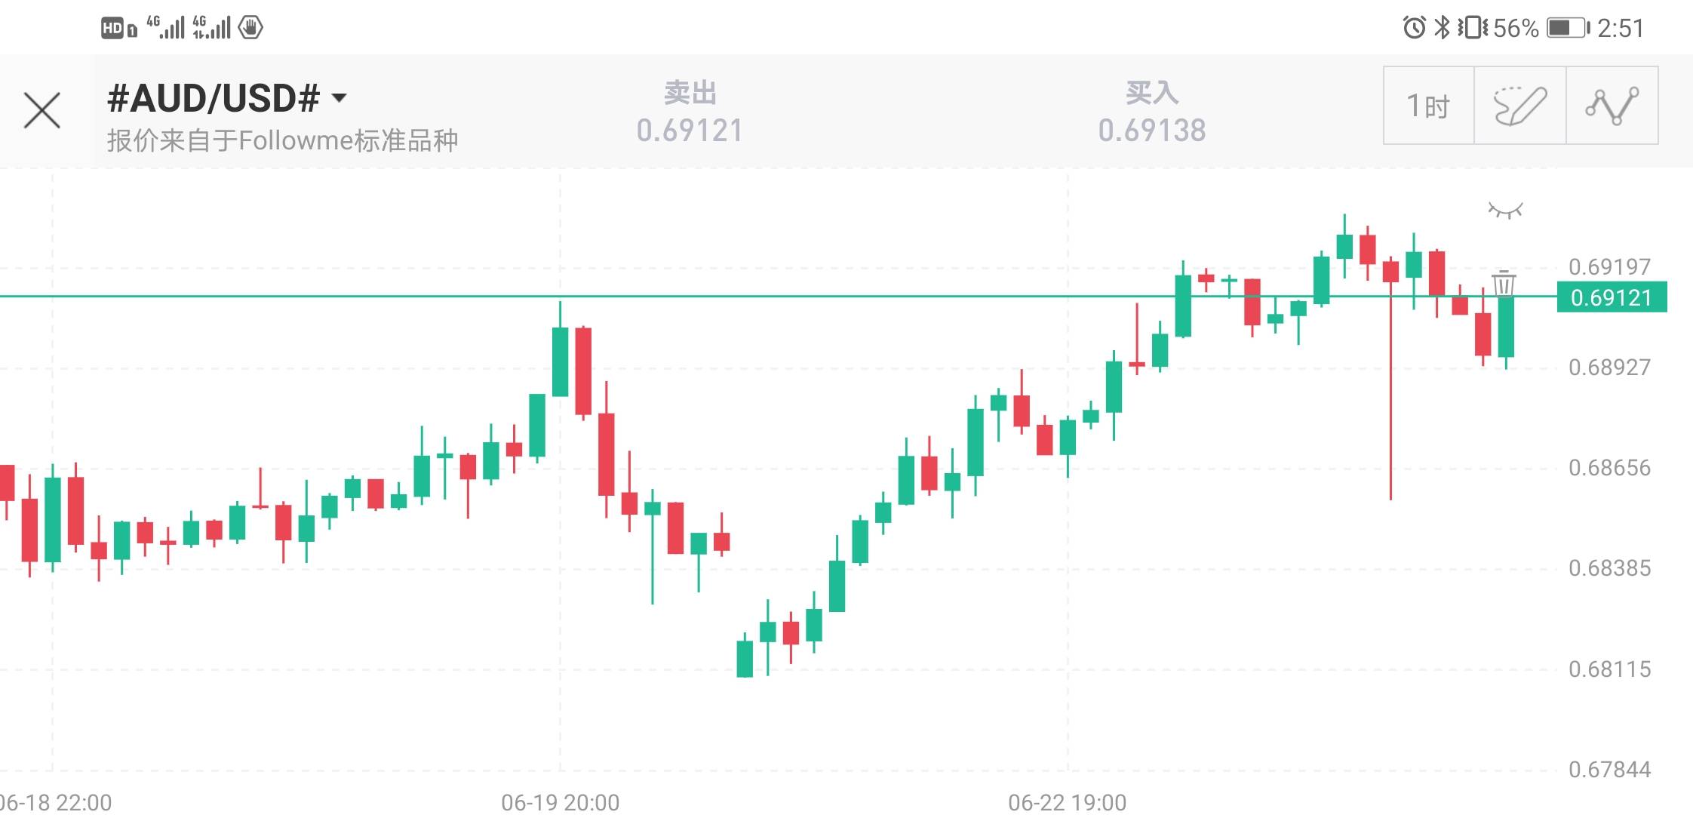Tap the alarm clock status icon
Image resolution: width=1693 pixels, height=815 pixels.
(1414, 28)
